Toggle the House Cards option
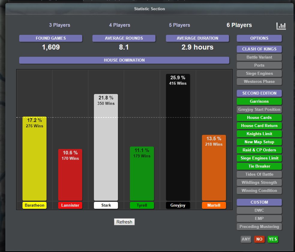This screenshot has width=295, height=252. [259, 118]
